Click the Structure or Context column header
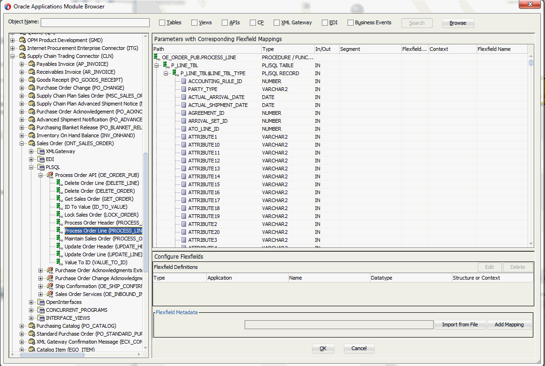The width and height of the screenshot is (545, 366). coord(493,278)
